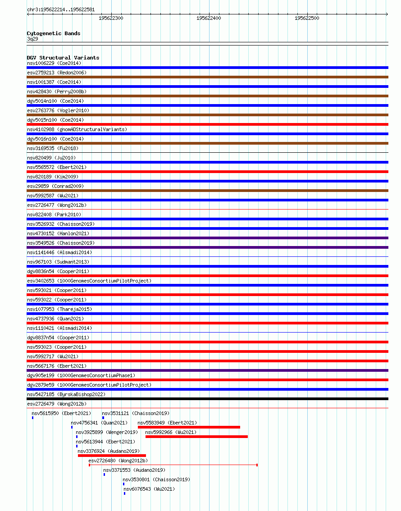Click the nsv1141446 (Alsmadi2014) label
This screenshot has height=511, width=401.
tap(59, 252)
